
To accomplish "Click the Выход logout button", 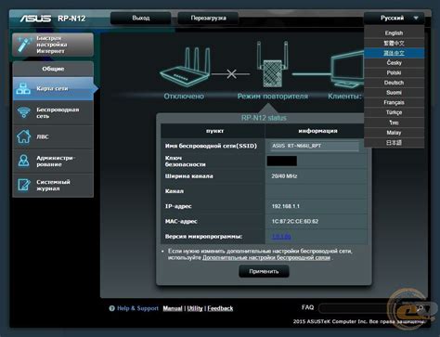I will pyautogui.click(x=141, y=18).
